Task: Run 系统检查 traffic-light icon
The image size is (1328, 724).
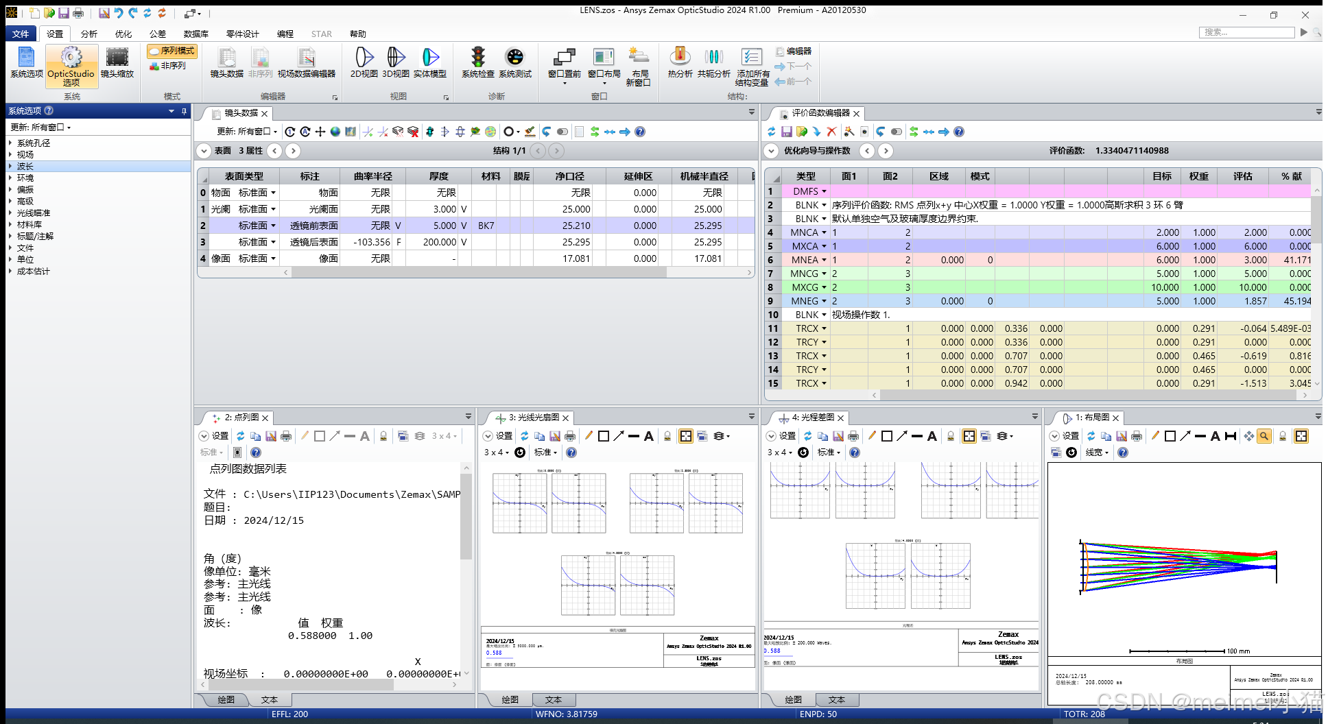Action: (478, 63)
